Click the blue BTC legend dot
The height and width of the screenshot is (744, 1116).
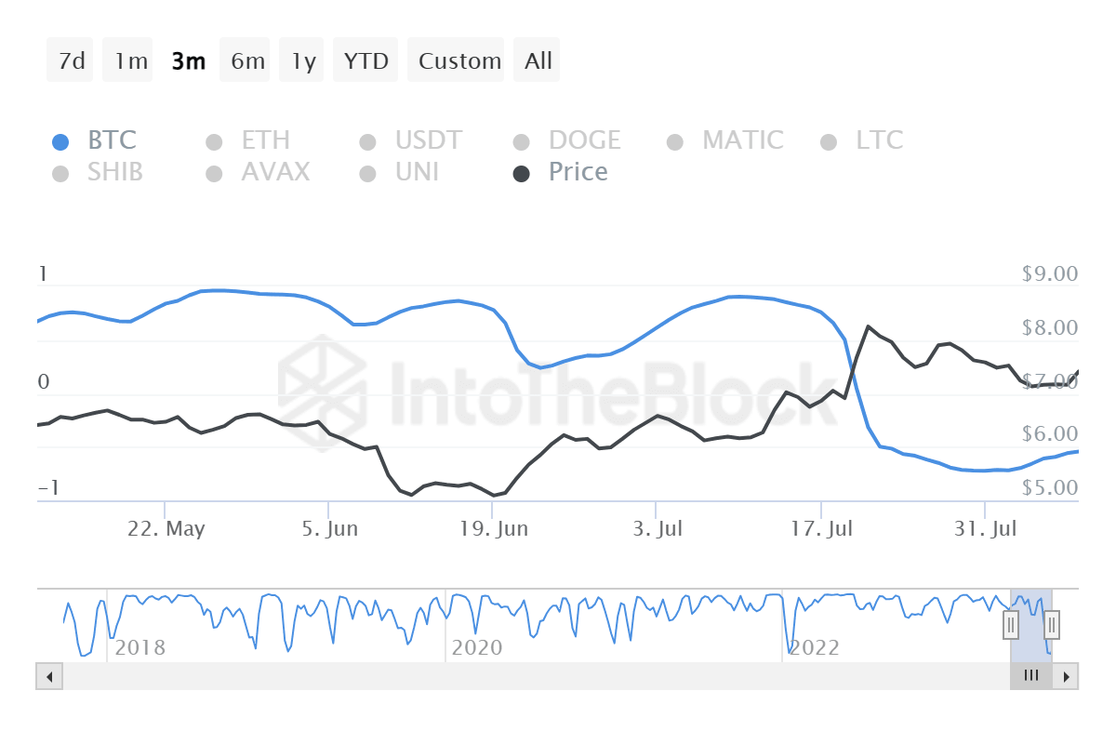pos(62,140)
